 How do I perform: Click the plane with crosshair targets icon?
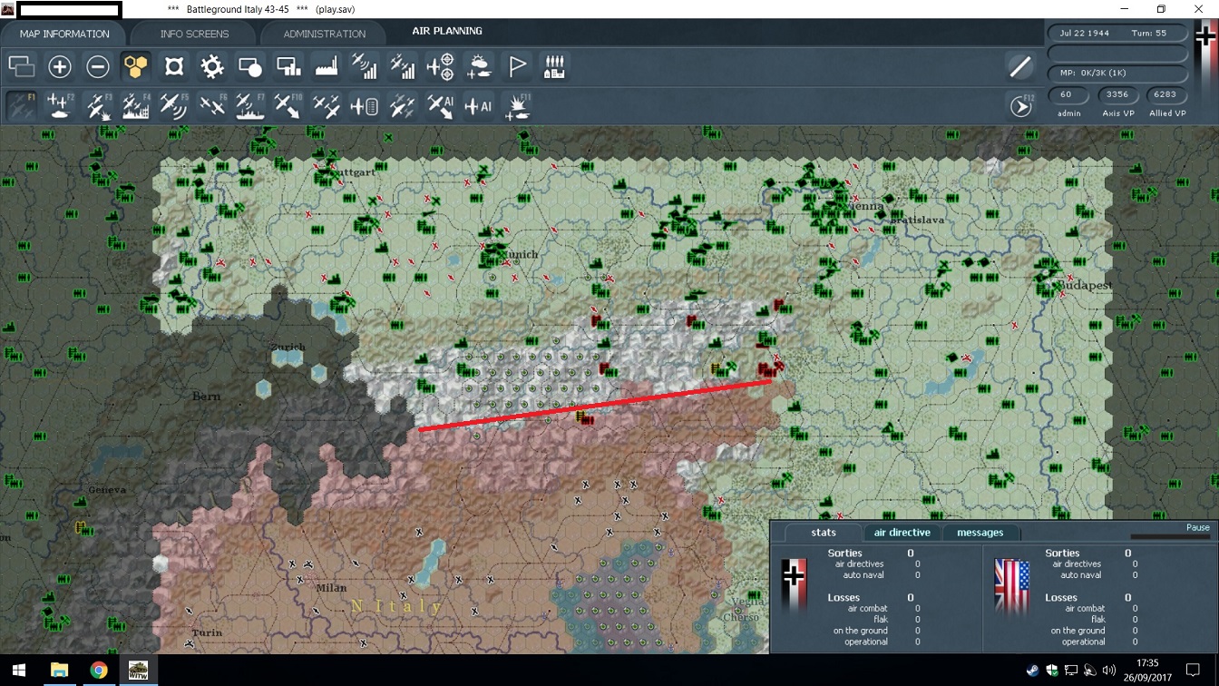point(441,67)
